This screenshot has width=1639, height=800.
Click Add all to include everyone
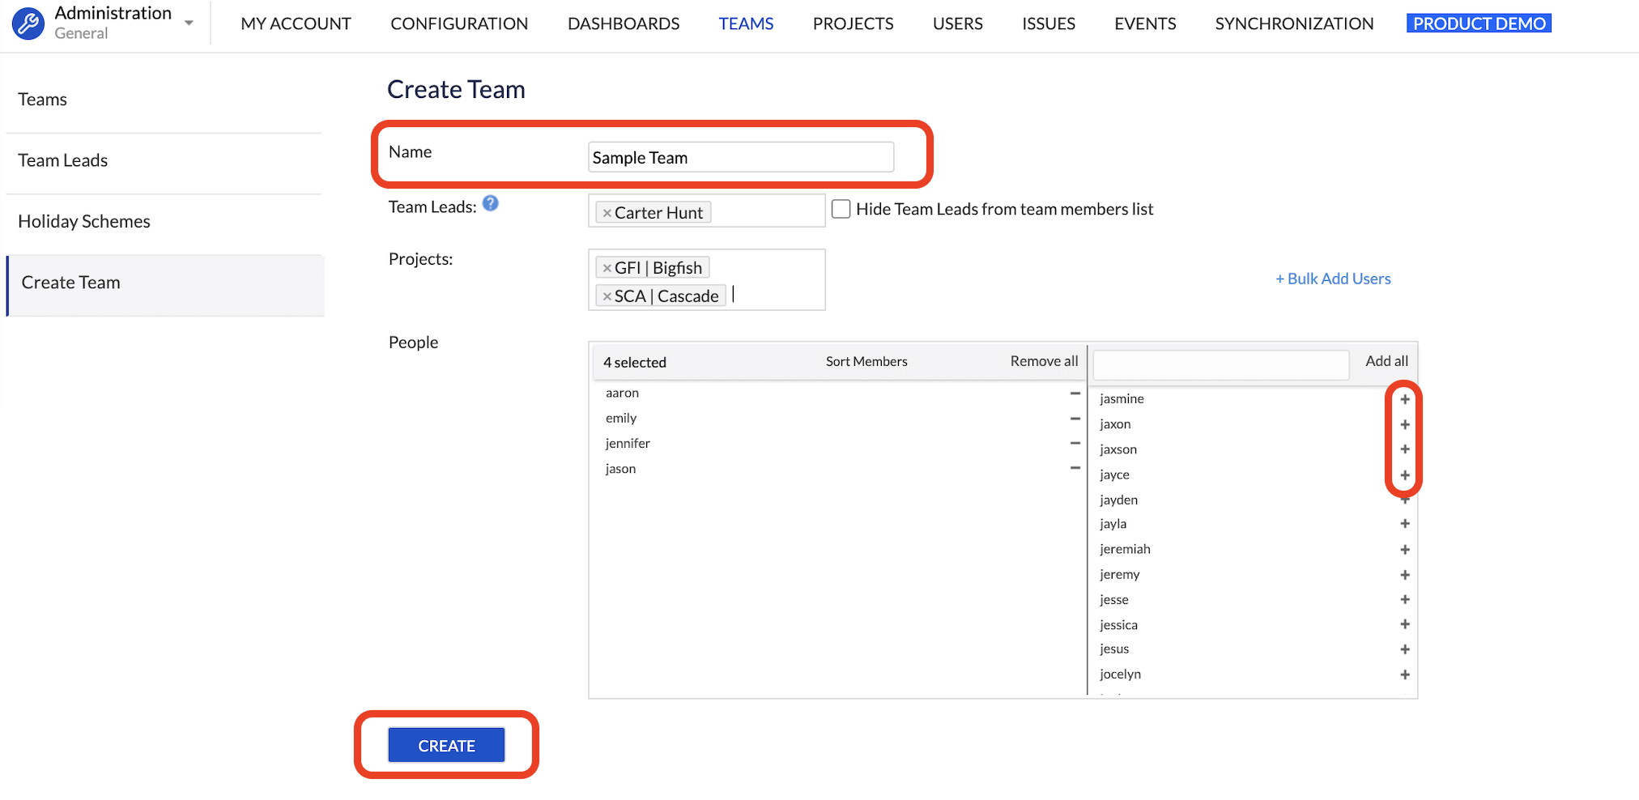coord(1386,361)
